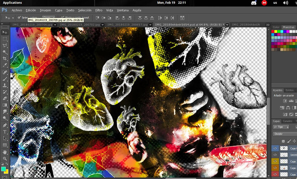Select the Crop tool
This screenshot has height=179, width=297.
click(5, 58)
